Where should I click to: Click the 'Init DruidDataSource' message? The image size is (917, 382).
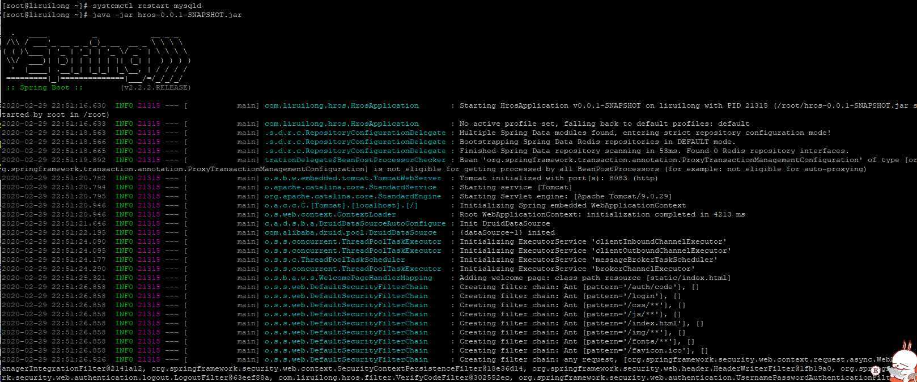click(x=504, y=223)
